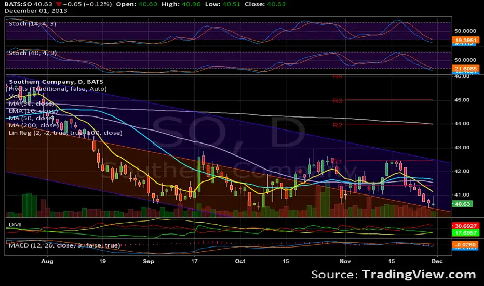Screen dimensions: 484x286
Task: Click the 19 date label on time axis
Action: pos(102,261)
